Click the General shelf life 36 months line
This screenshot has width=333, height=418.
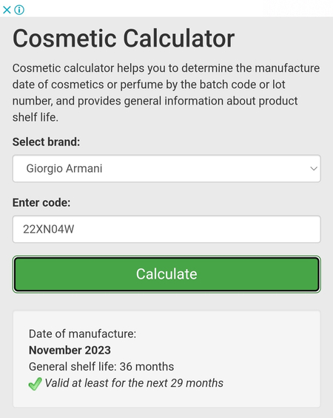101,367
